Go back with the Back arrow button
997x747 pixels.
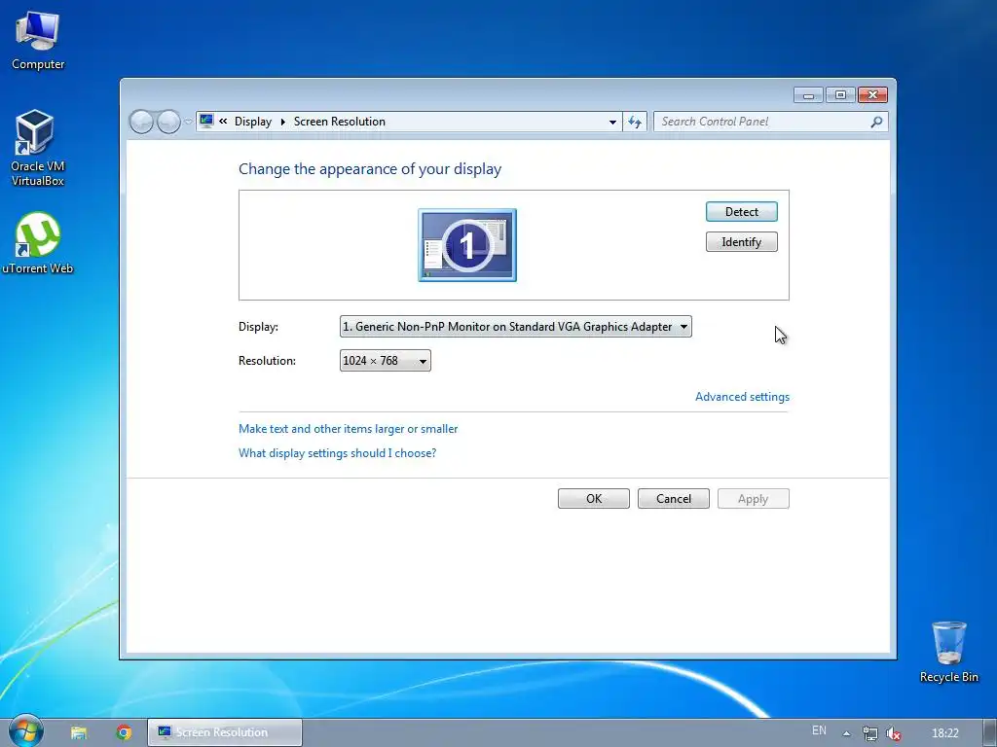click(141, 122)
